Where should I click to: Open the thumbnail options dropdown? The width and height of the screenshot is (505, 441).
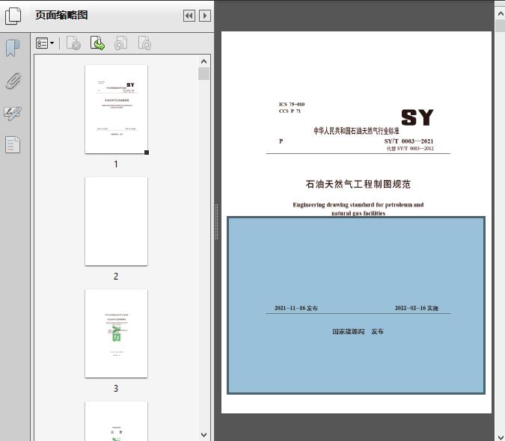45,43
